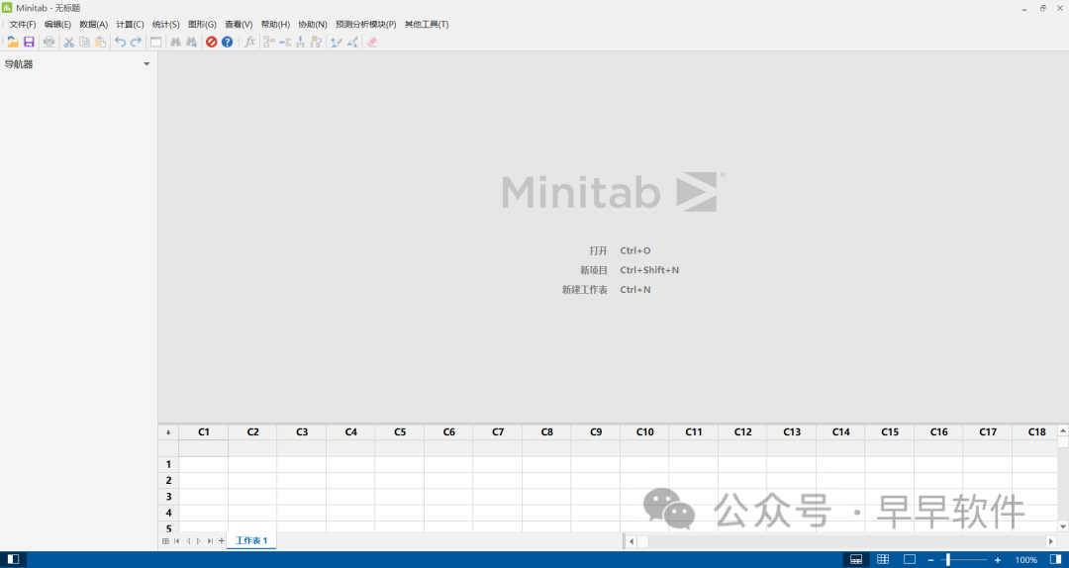Click the Find binoculars icon
Image resolution: width=1069 pixels, height=568 pixels.
point(175,42)
